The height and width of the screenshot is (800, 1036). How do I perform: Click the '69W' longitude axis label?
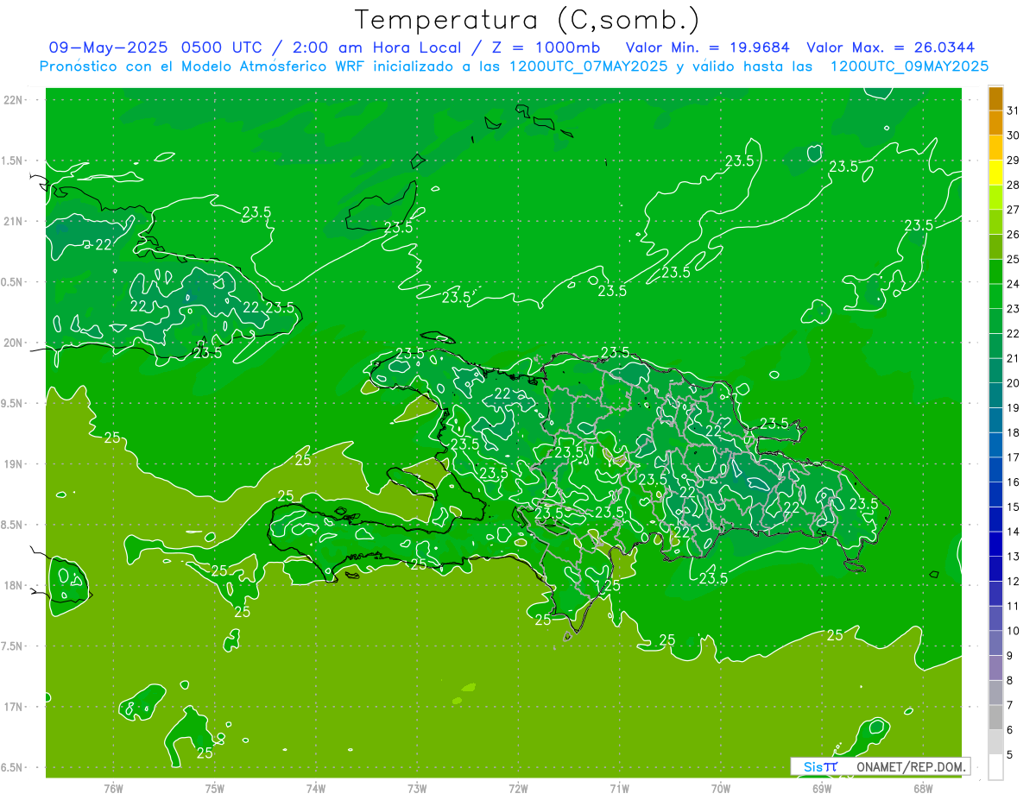(822, 789)
